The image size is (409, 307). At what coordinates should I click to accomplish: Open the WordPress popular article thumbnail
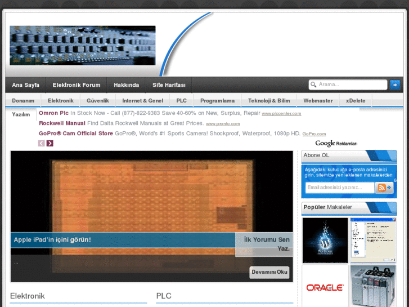click(325, 241)
